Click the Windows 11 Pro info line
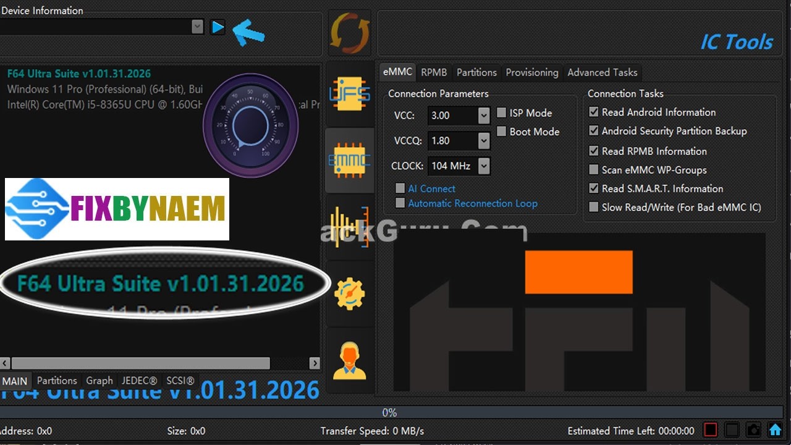 (105, 89)
